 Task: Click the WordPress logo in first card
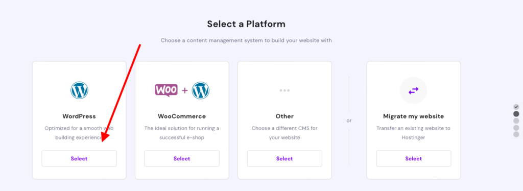click(x=79, y=90)
